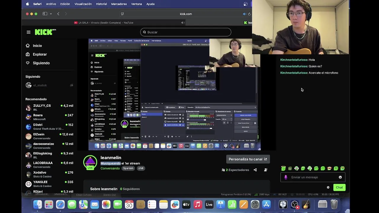Image resolution: width=379 pixels, height=213 pixels.
Task: Click the Inicio home icon
Action: click(x=28, y=46)
